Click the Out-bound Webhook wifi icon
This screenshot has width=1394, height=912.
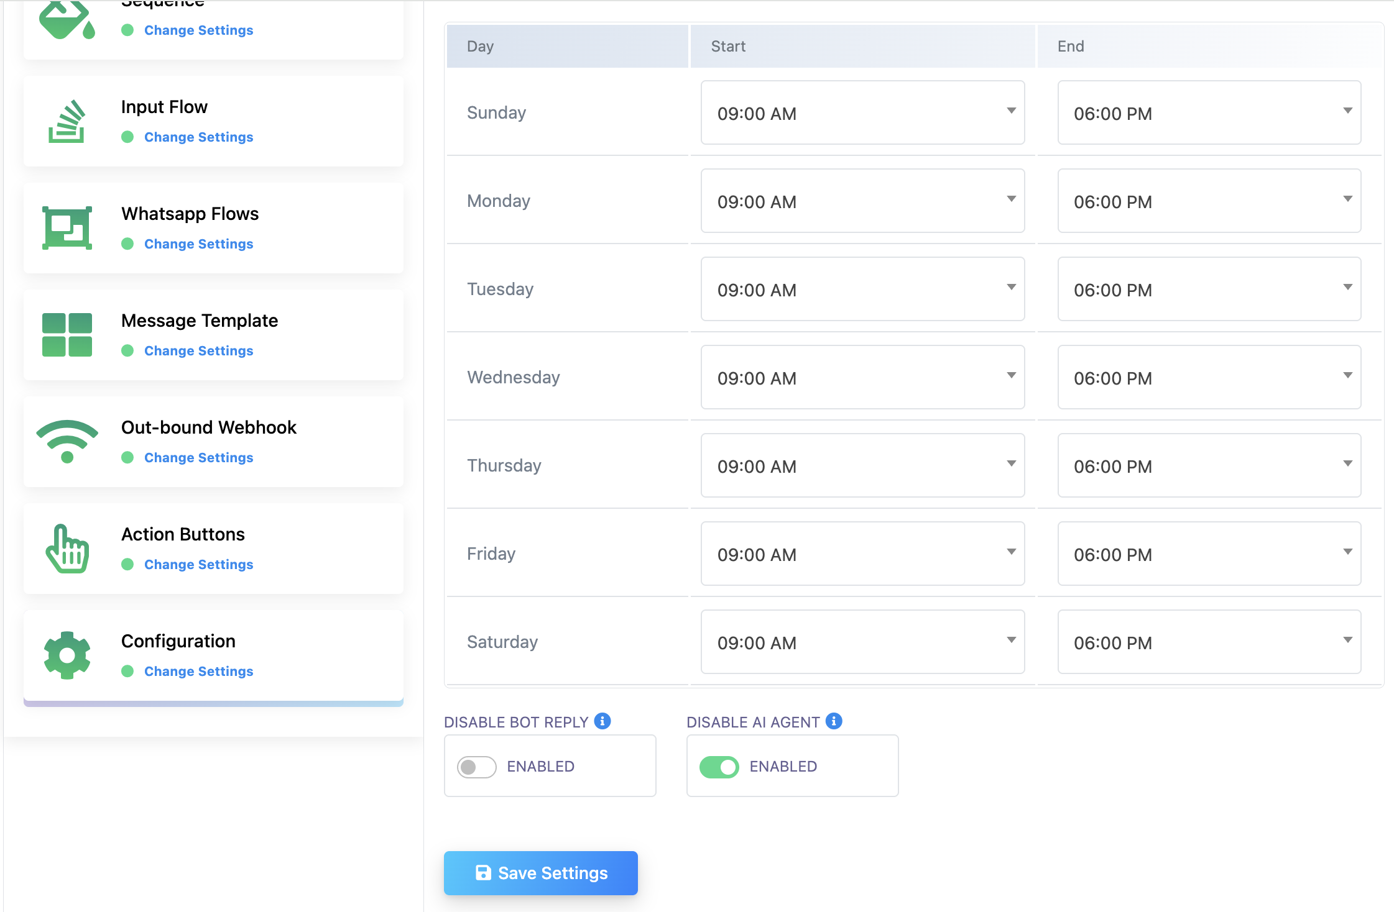coord(67,442)
